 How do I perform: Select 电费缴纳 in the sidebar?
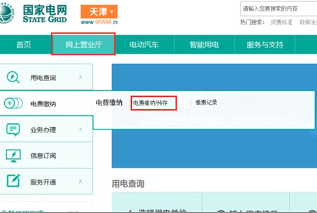[46, 103]
